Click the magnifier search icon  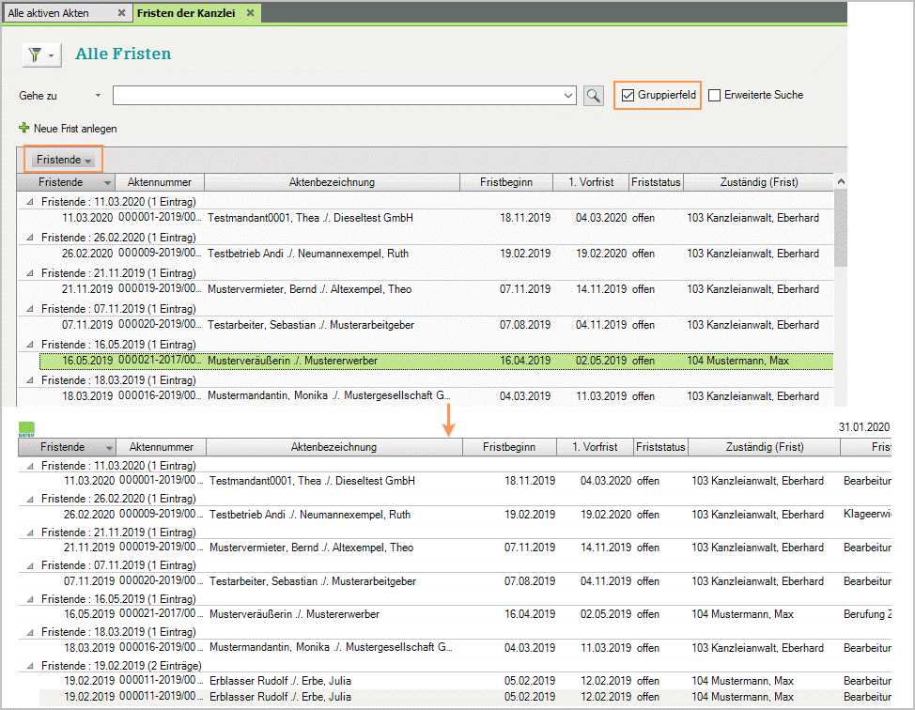[593, 95]
